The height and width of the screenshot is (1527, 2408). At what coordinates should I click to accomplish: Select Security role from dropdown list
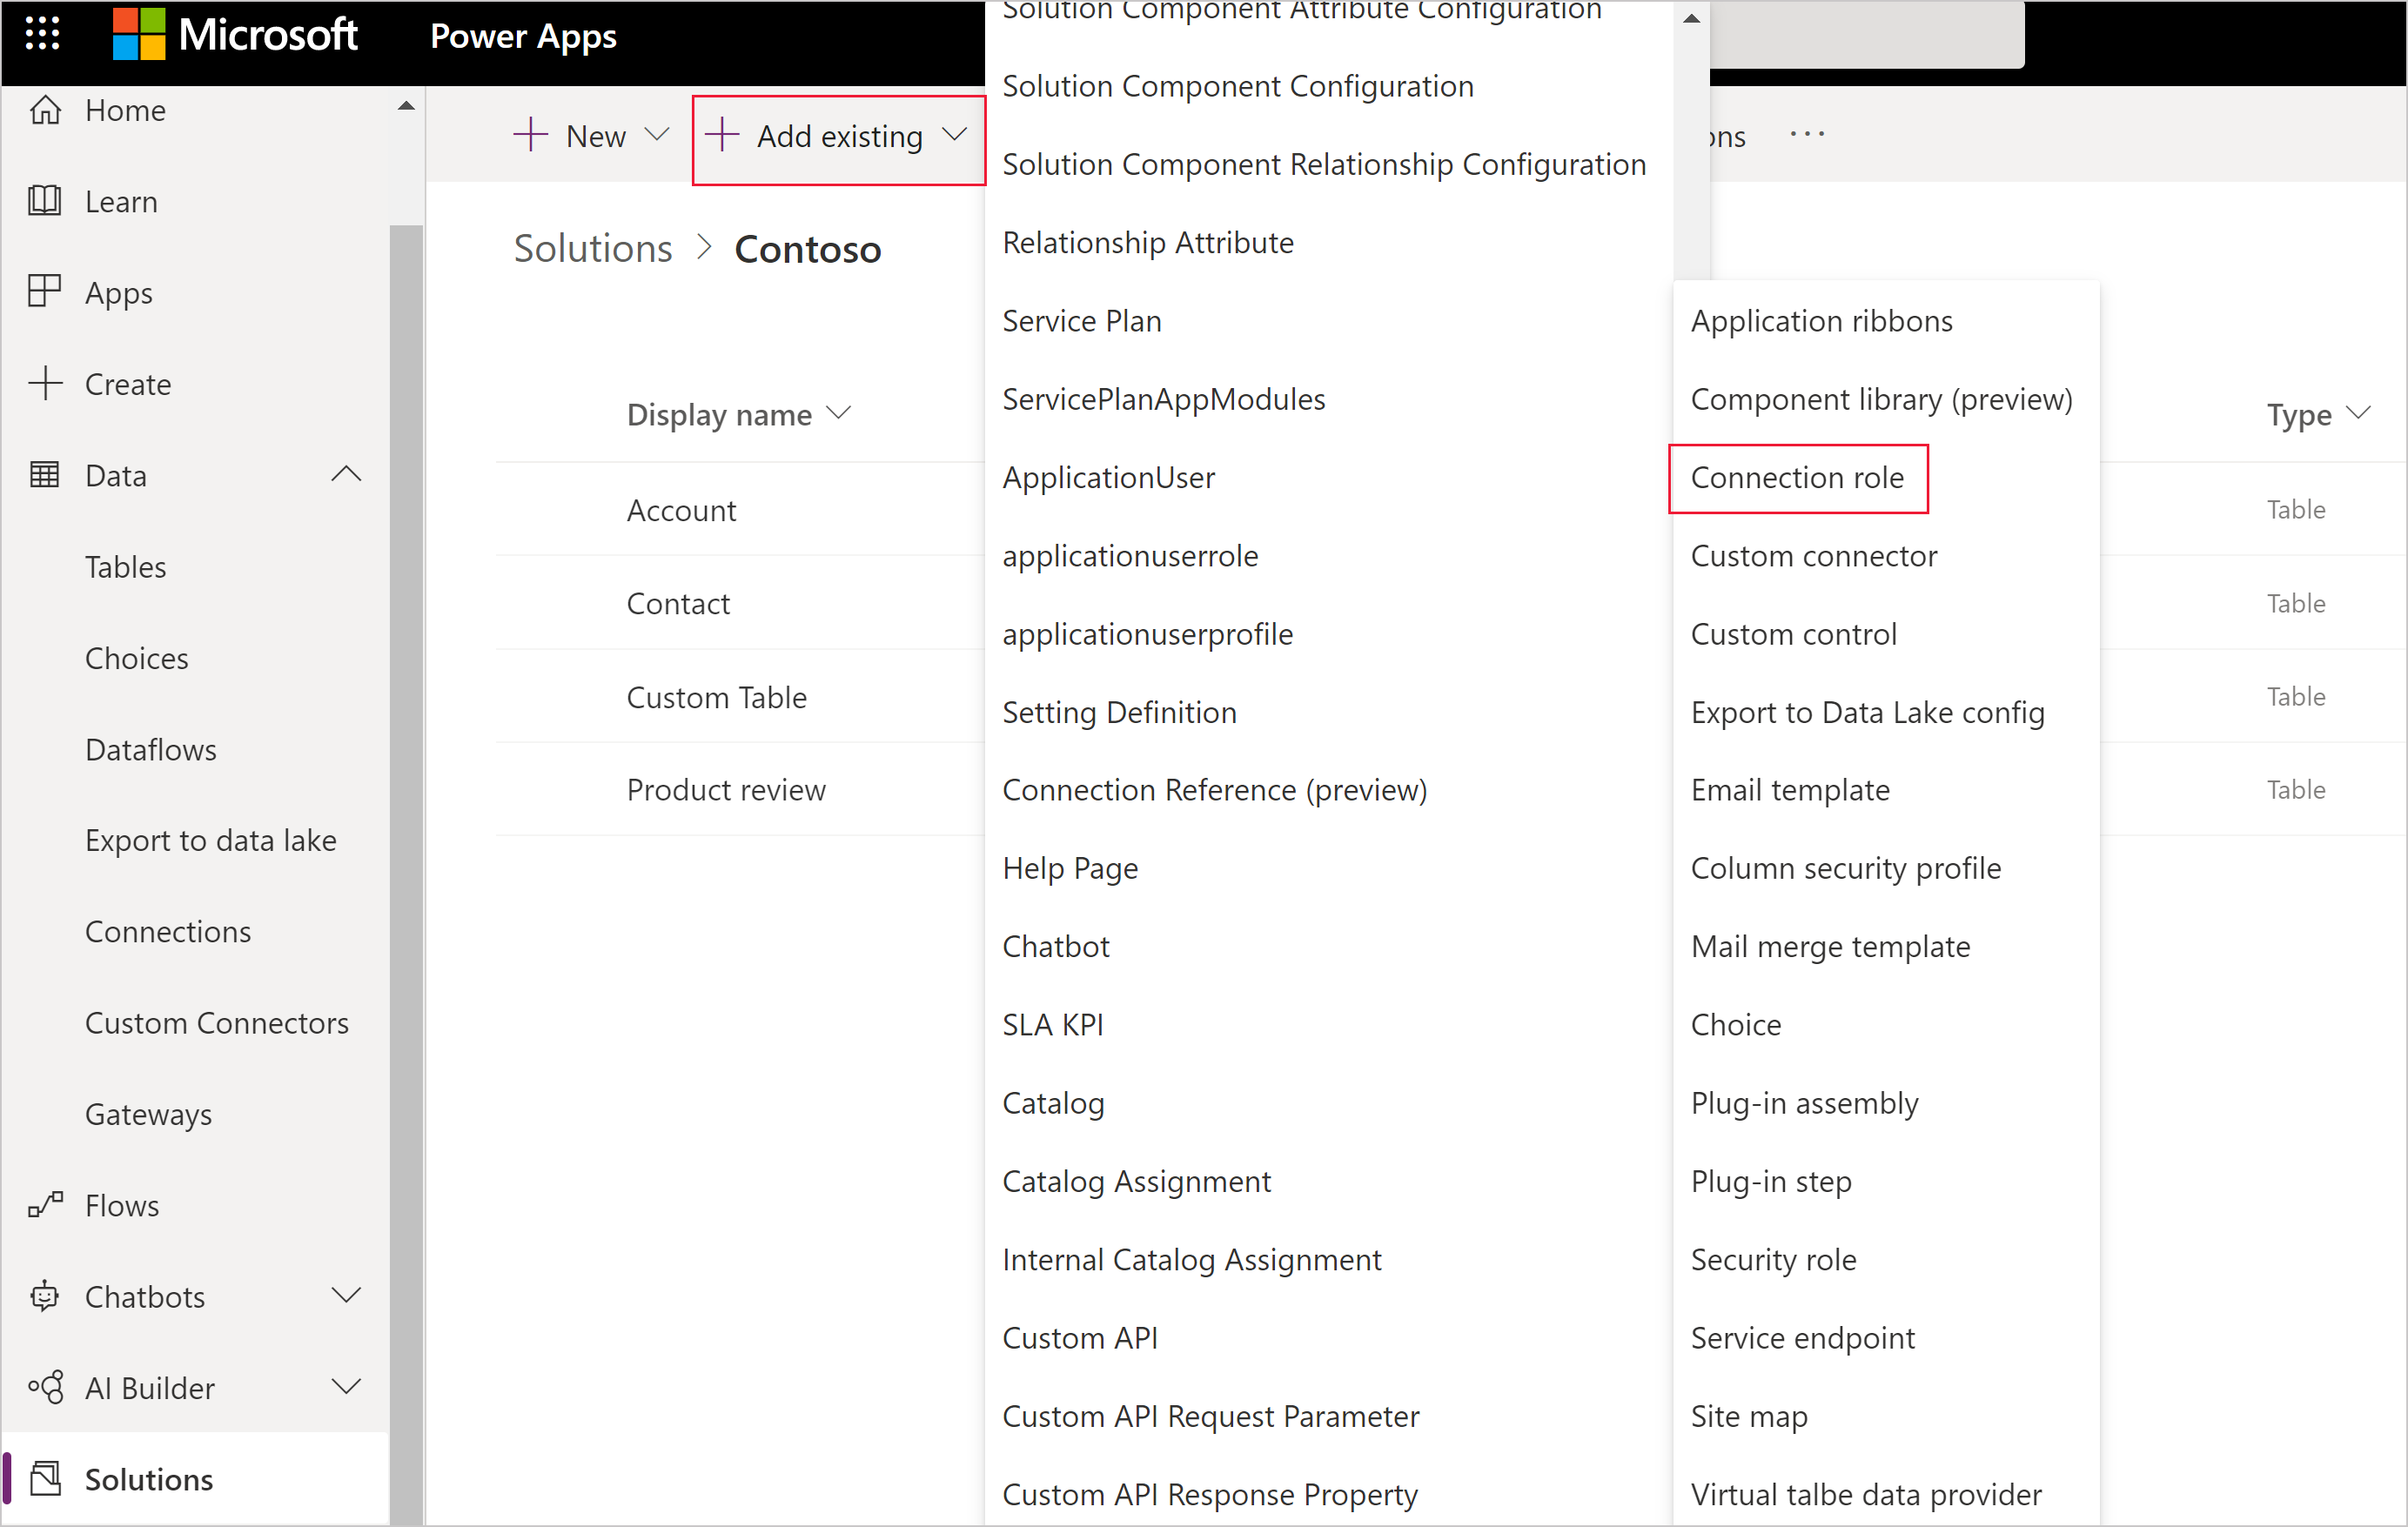click(x=1773, y=1258)
